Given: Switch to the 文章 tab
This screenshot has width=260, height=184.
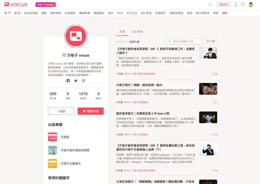Looking at the screenshot, I should (x=122, y=32).
